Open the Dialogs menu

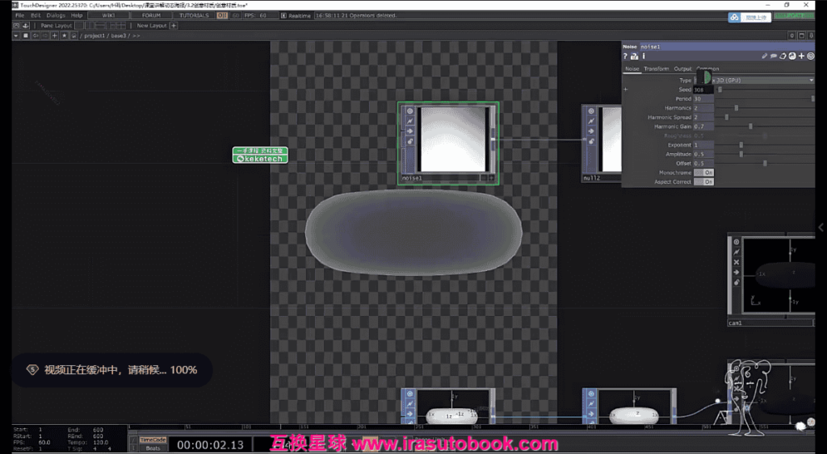click(56, 15)
